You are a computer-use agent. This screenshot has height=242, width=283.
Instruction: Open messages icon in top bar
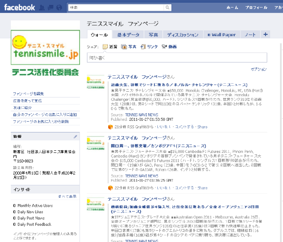(52, 7)
